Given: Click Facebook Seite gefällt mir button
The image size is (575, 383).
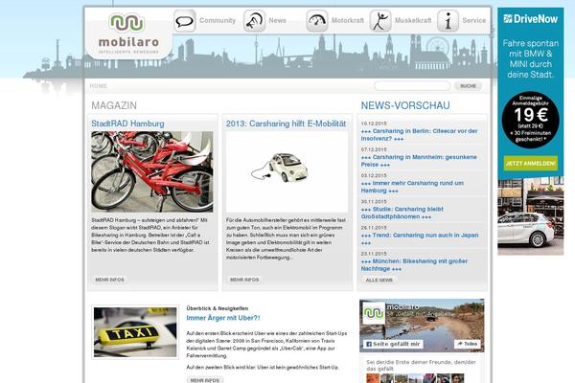Looking at the screenshot, I should click(393, 344).
